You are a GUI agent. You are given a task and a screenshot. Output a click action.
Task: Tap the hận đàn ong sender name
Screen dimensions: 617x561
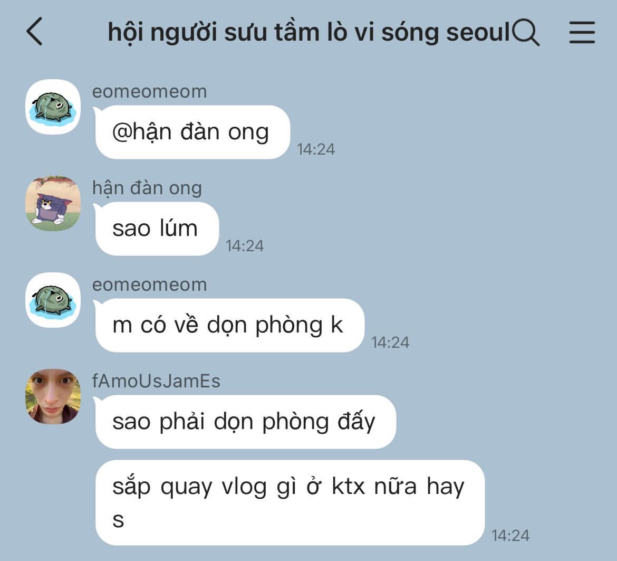(x=147, y=188)
